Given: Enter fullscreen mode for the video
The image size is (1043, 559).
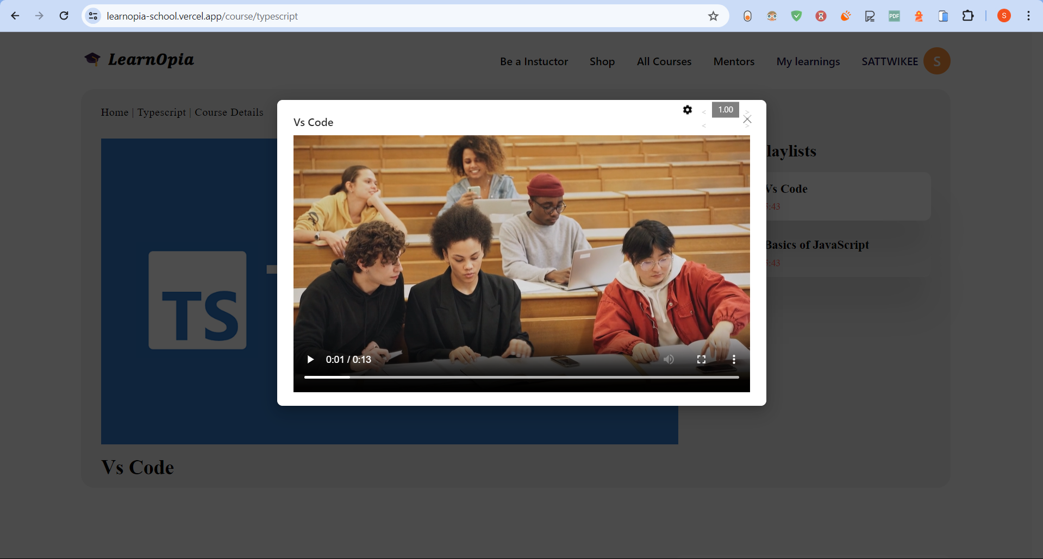Looking at the screenshot, I should (701, 360).
